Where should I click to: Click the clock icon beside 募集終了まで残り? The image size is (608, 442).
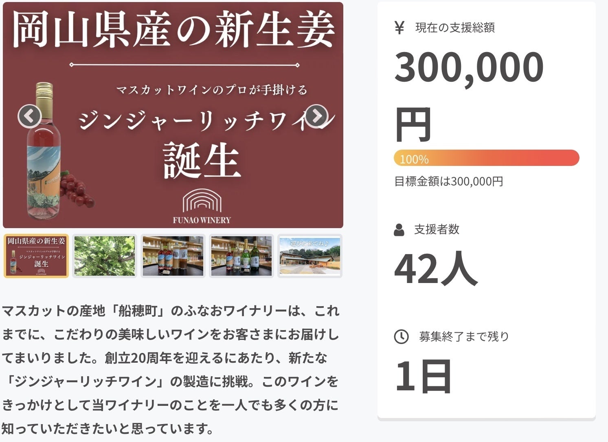click(x=401, y=337)
